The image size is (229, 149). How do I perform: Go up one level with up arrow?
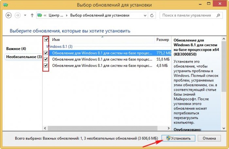(x=32, y=15)
